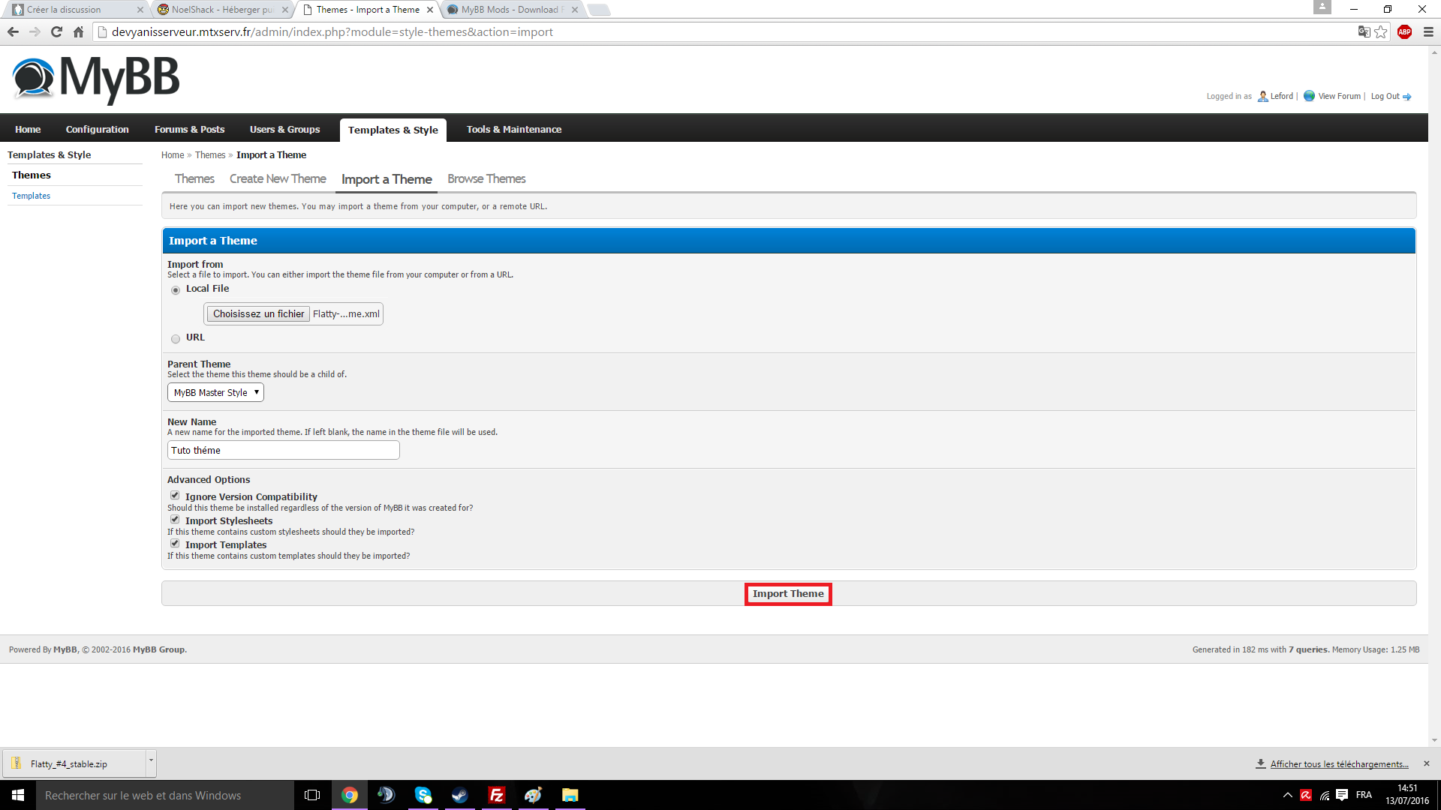Toggle Import Stylesheets checkbox
Image resolution: width=1441 pixels, height=810 pixels.
(x=175, y=519)
